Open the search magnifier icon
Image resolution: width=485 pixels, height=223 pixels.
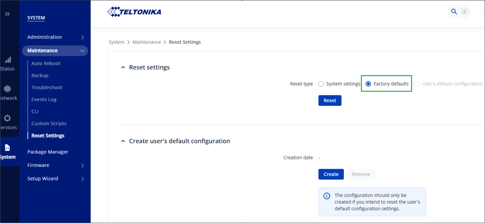(x=454, y=12)
